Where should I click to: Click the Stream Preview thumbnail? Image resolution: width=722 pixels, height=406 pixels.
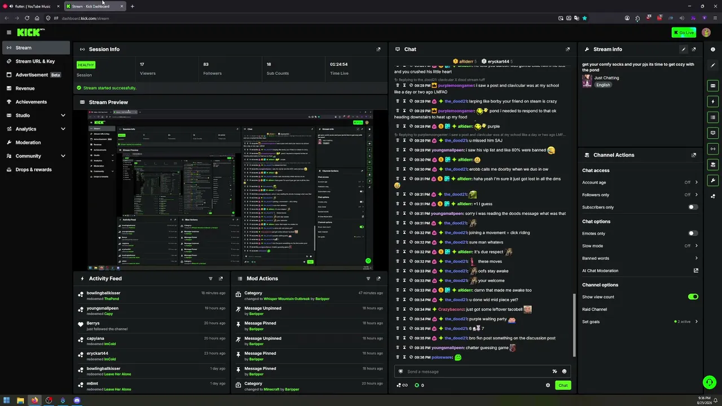click(231, 190)
